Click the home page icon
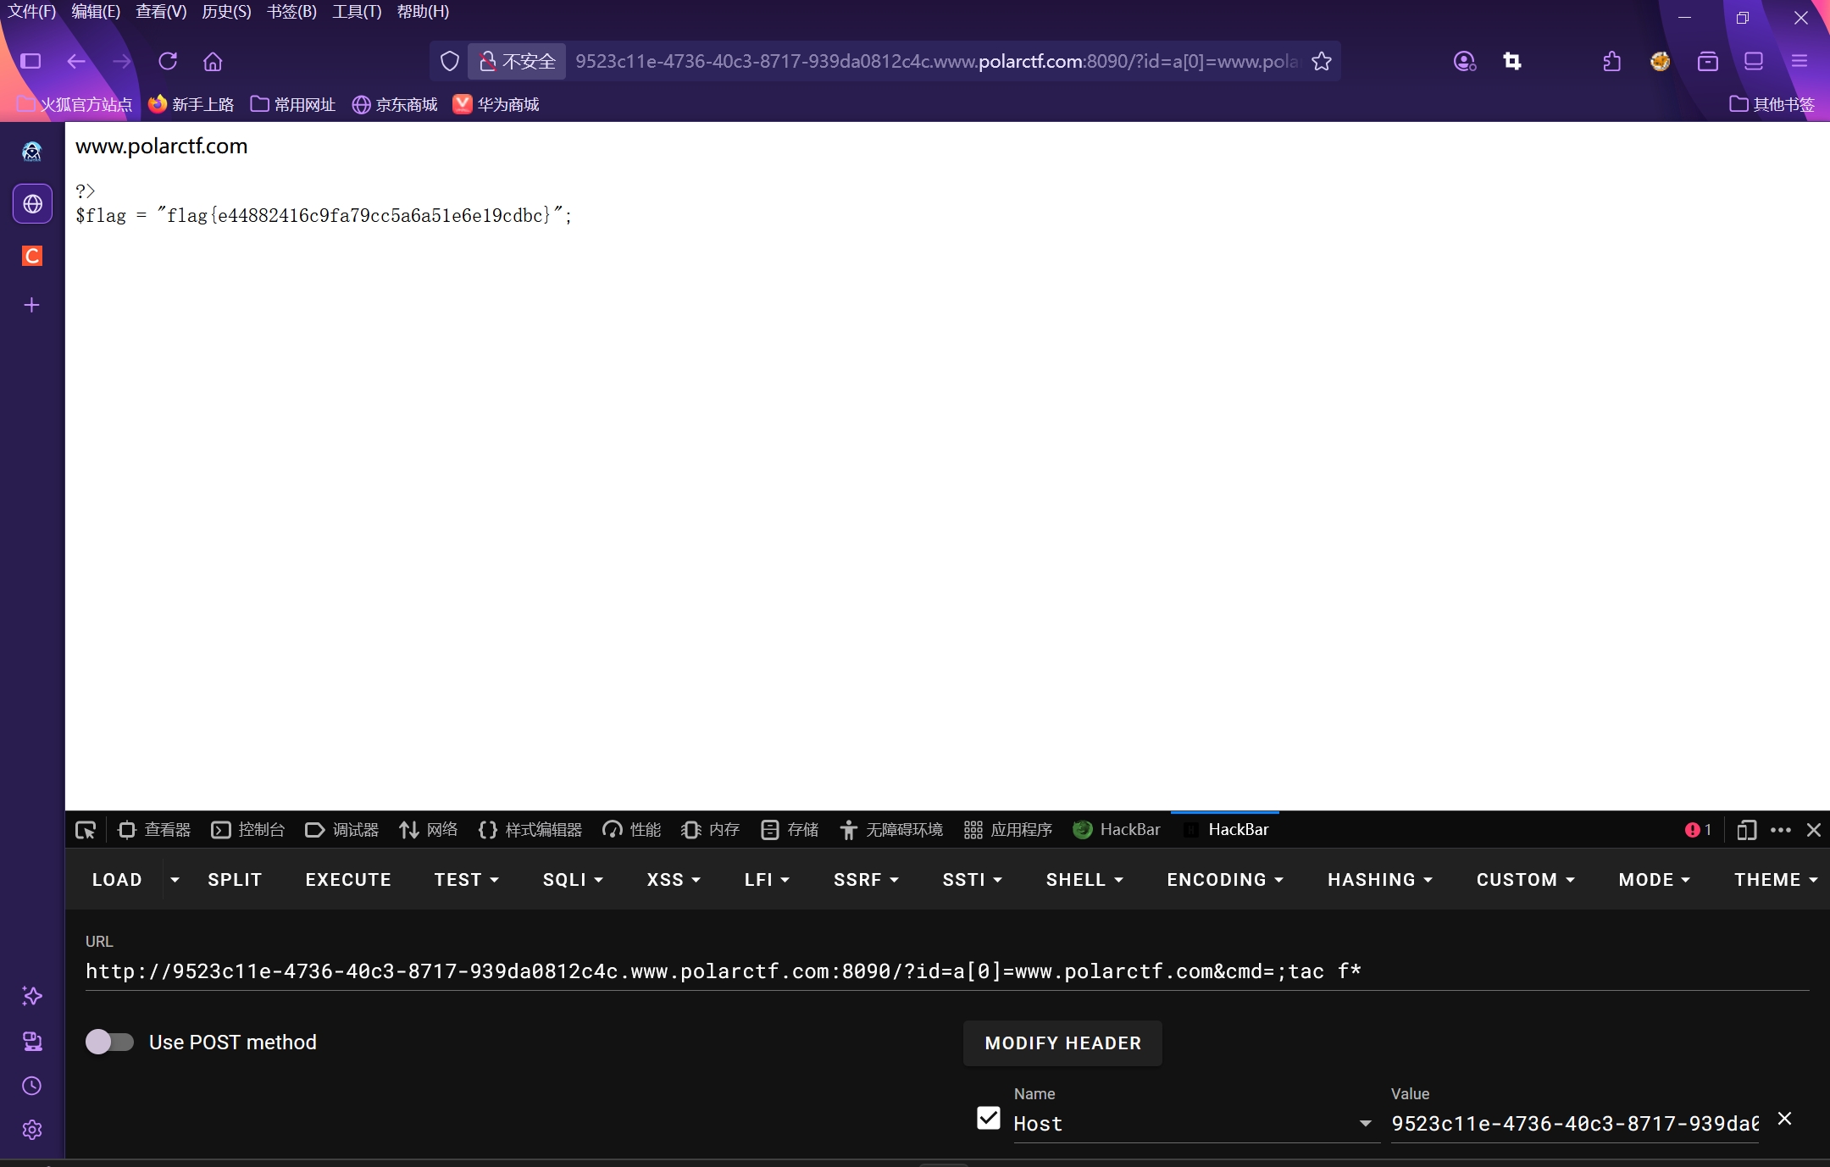This screenshot has height=1167, width=1830. pos(213,61)
